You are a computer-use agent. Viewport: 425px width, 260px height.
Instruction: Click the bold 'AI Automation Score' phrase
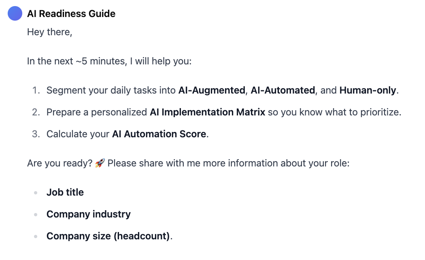[159, 134]
